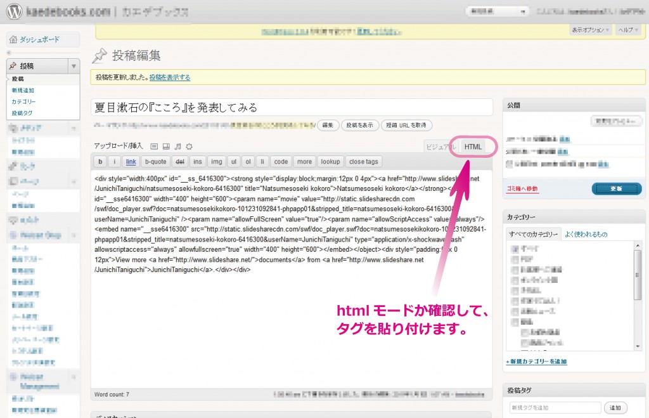649x418 pixels.
Task: Expand the 投稿 menu arrow in sidebar
Action: [74, 66]
